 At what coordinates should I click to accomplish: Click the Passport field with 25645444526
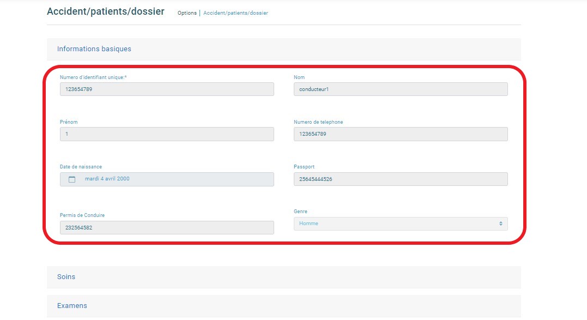point(401,179)
